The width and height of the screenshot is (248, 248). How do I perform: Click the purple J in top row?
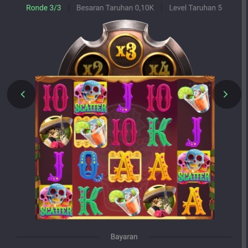click(125, 97)
